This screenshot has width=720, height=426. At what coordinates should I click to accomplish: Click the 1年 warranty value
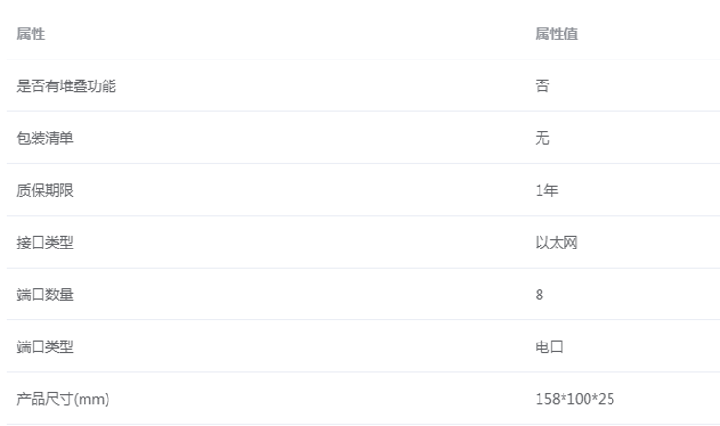point(546,191)
